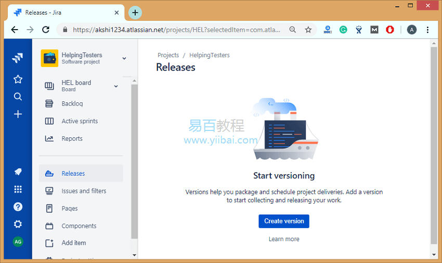Select Releases in sidebar
The image size is (442, 263).
click(x=81, y=174)
